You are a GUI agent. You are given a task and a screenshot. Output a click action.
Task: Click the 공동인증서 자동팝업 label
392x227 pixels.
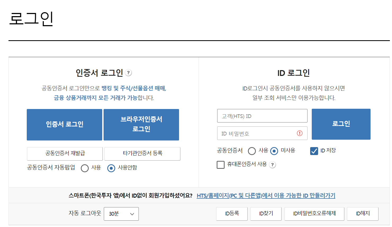click(x=51, y=167)
